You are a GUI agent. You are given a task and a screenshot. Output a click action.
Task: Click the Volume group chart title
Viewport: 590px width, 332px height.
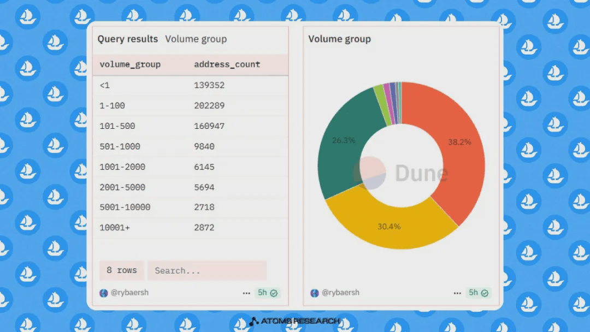[339, 39]
